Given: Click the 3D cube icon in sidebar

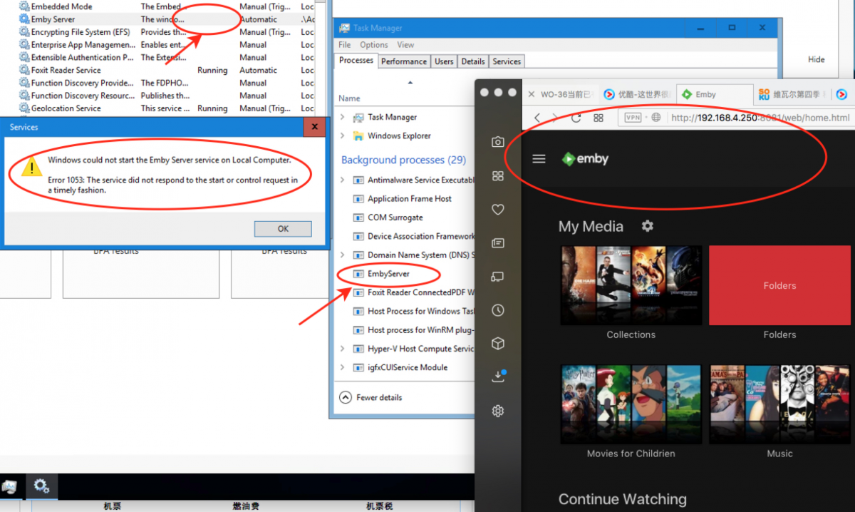Looking at the screenshot, I should 498,344.
